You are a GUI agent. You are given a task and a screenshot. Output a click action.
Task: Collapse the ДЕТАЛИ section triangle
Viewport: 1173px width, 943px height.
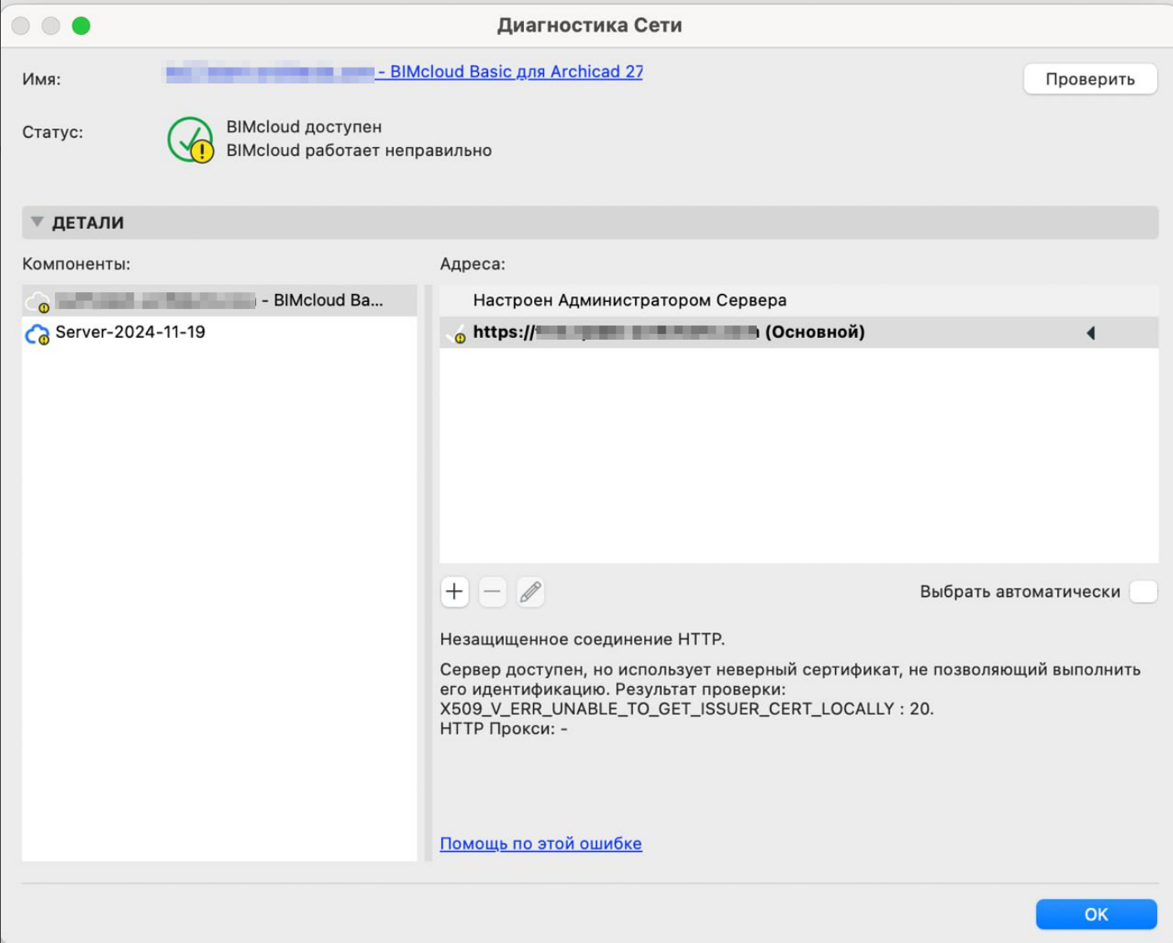(37, 222)
